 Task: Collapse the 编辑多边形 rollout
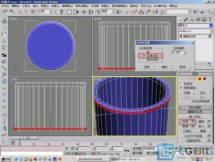point(195,112)
